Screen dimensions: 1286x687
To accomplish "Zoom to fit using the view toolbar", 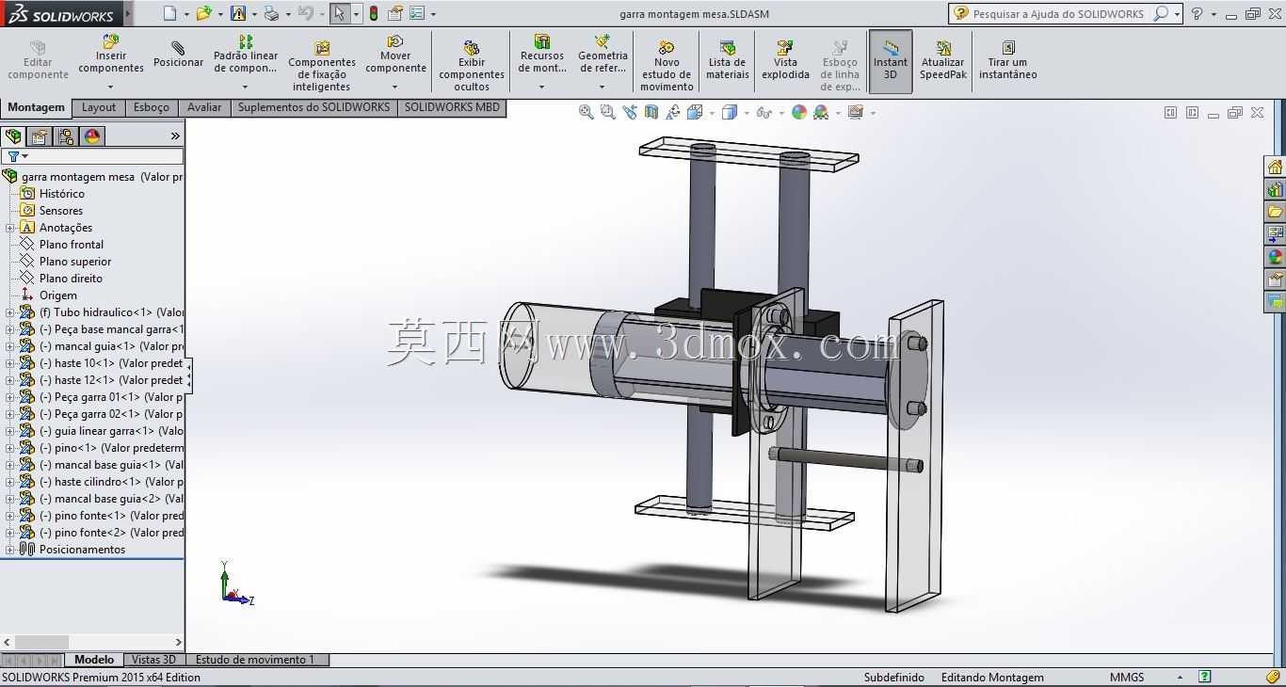I will pos(586,112).
